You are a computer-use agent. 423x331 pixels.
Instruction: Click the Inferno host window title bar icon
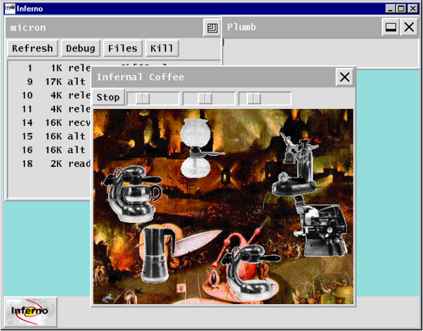[x=10, y=9]
